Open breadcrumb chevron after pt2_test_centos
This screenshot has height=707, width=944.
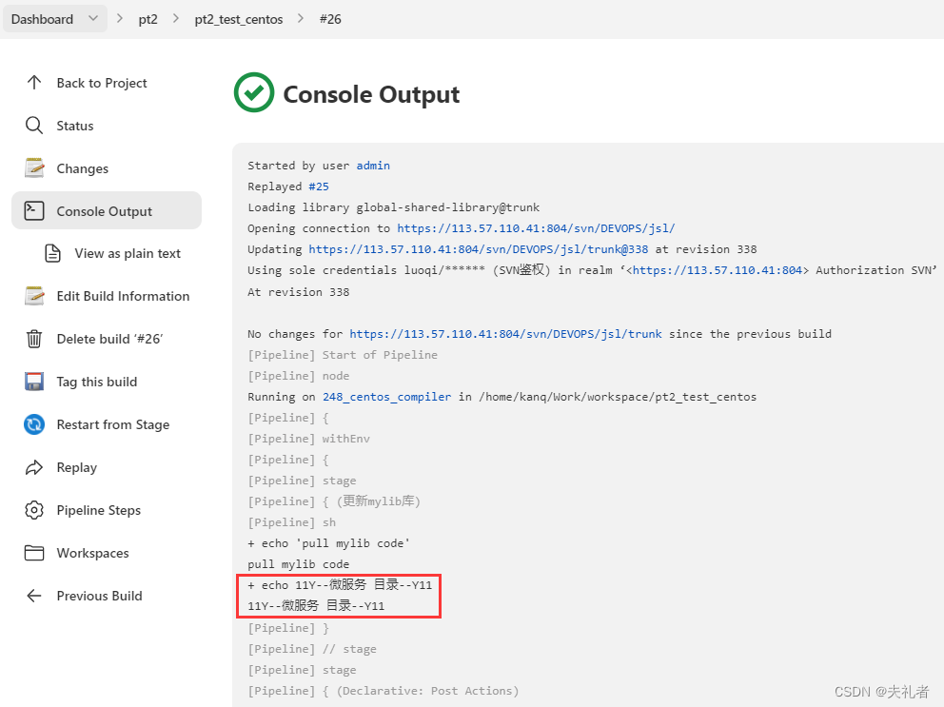point(301,19)
